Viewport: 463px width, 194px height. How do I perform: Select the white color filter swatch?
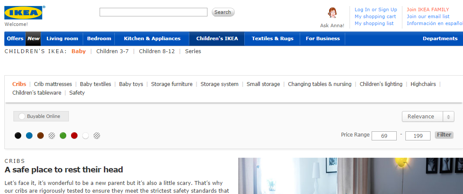[85, 136]
